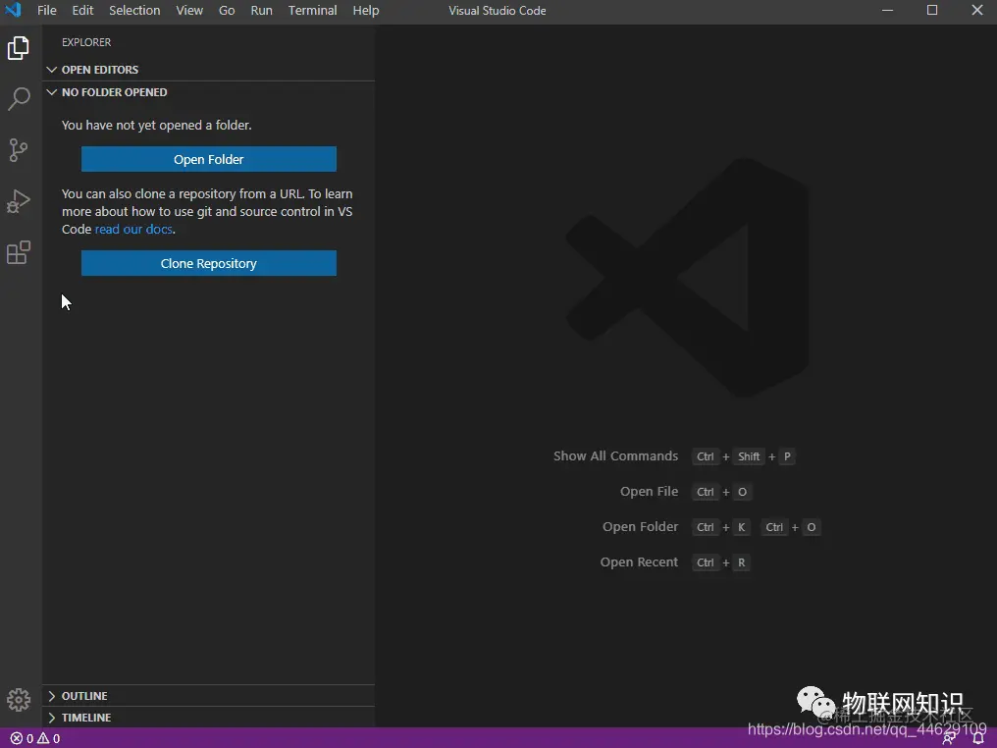The image size is (997, 748).
Task: Open the Selection menu
Action: (x=134, y=10)
